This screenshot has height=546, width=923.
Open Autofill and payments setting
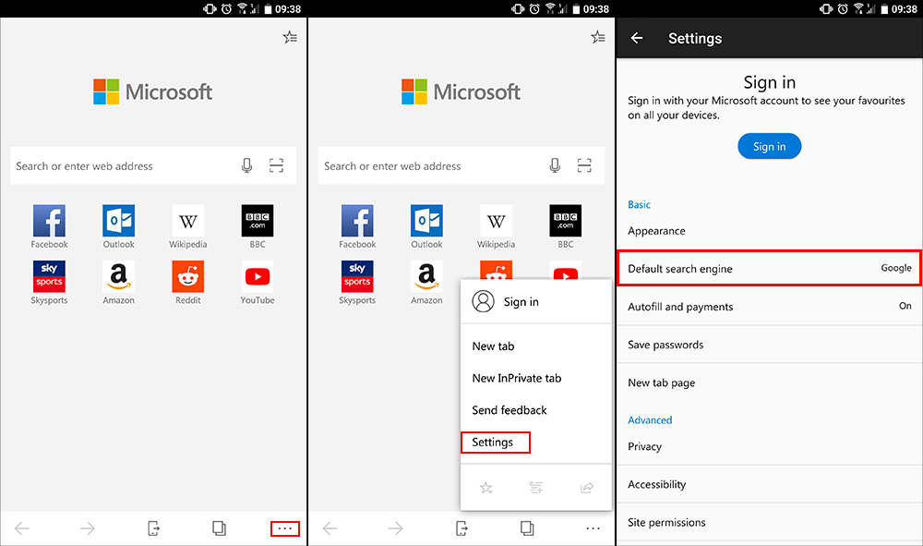[770, 307]
